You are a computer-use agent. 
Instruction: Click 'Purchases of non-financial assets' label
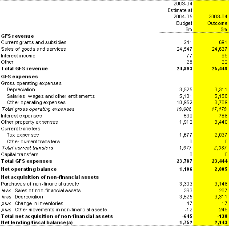point(40,184)
